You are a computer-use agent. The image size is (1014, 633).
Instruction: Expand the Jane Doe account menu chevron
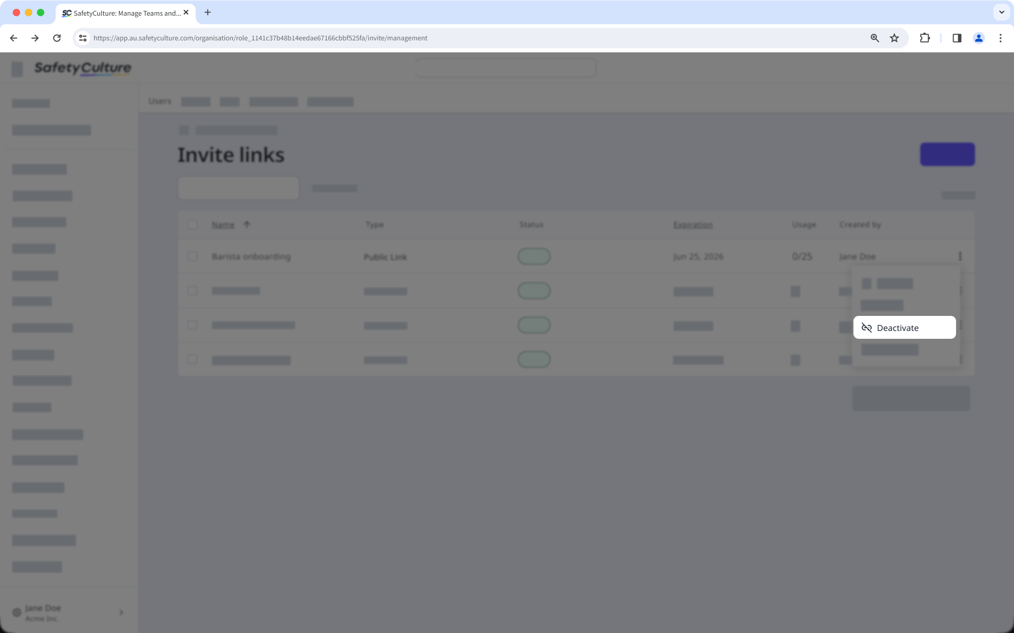click(121, 613)
